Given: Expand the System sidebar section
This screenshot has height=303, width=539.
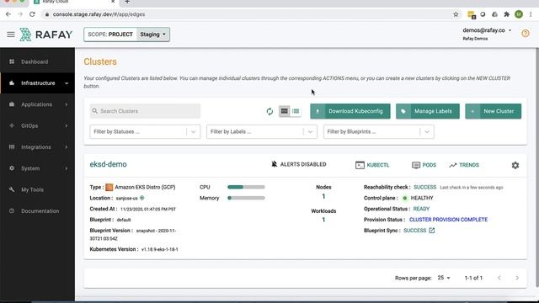Looking at the screenshot, I should pos(67,168).
